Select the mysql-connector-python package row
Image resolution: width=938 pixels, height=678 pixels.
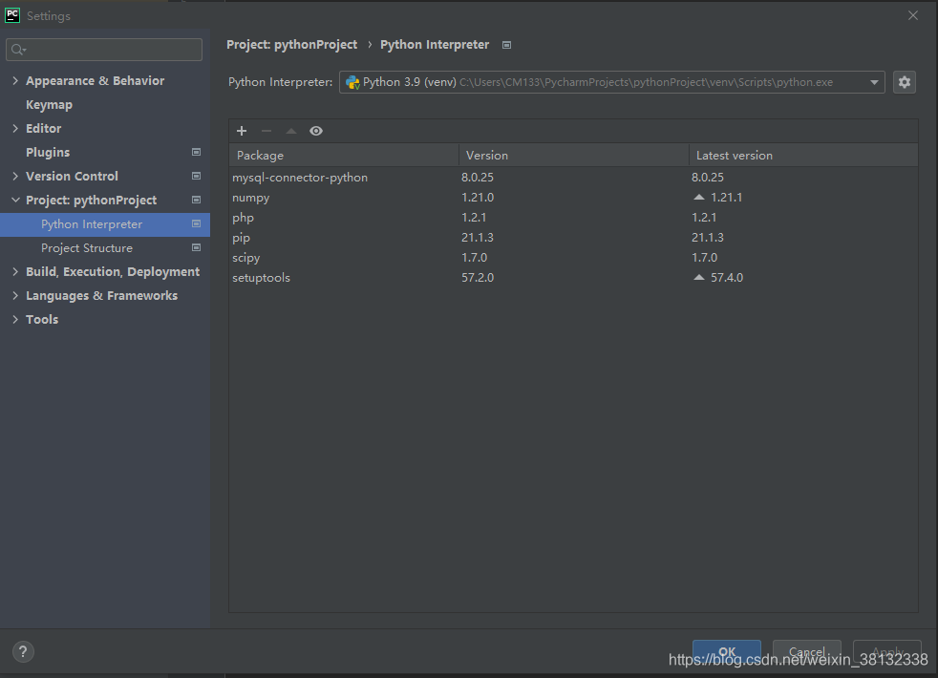tap(573, 178)
